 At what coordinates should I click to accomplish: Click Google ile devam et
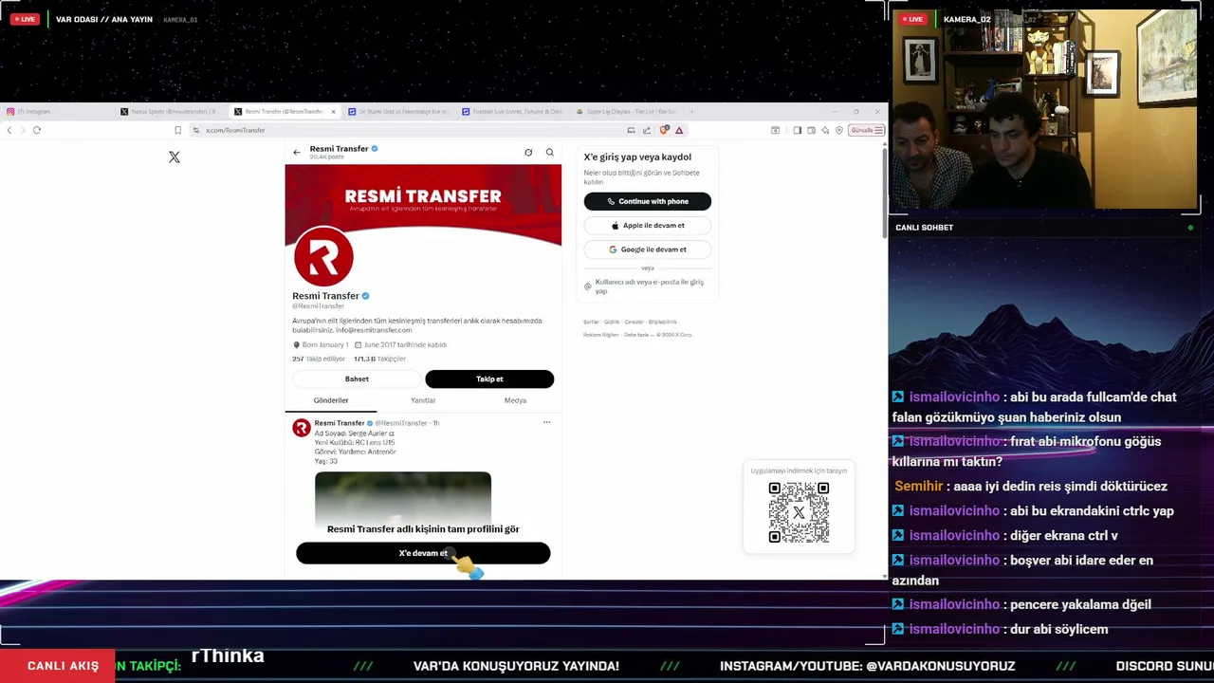(x=648, y=249)
